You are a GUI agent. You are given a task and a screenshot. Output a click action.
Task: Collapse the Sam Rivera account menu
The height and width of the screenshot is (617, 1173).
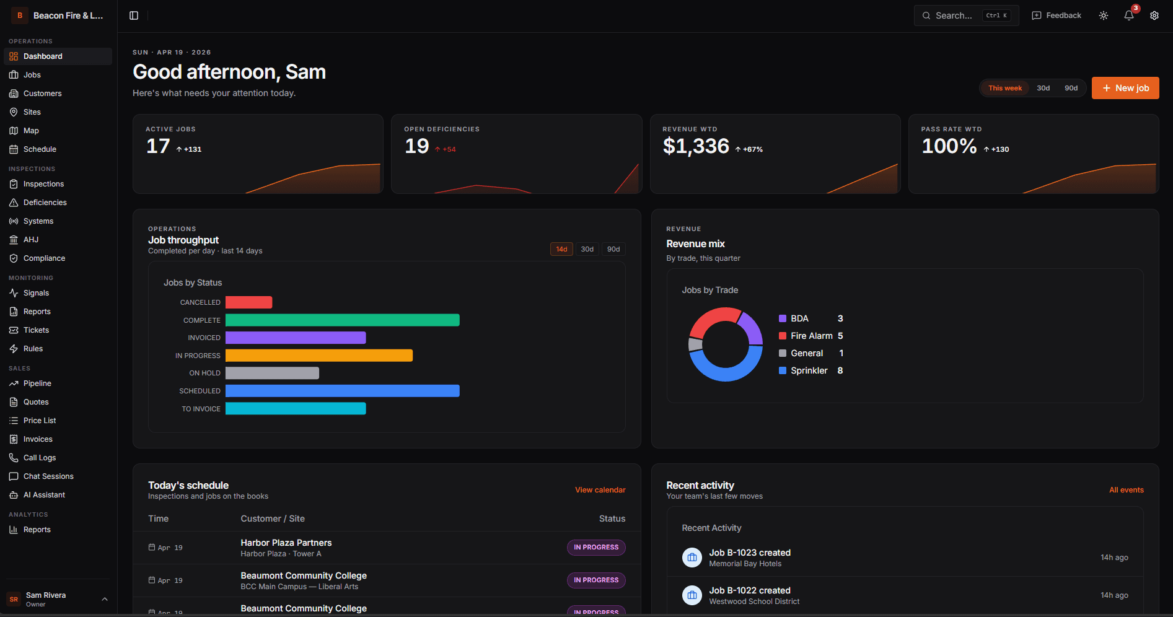104,599
